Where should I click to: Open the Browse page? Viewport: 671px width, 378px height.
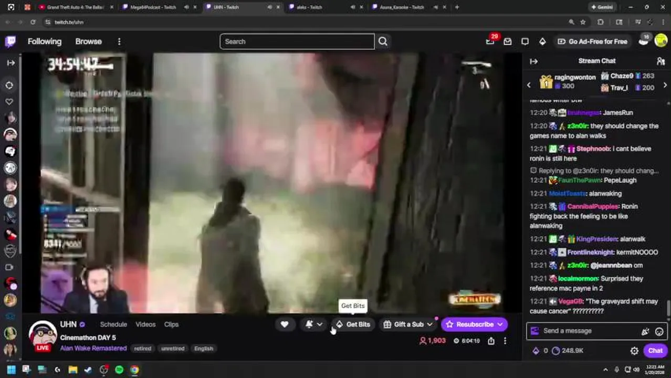point(88,41)
